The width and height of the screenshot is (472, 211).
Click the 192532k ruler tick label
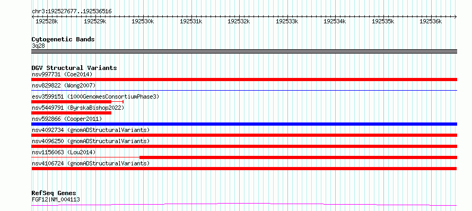click(x=239, y=22)
